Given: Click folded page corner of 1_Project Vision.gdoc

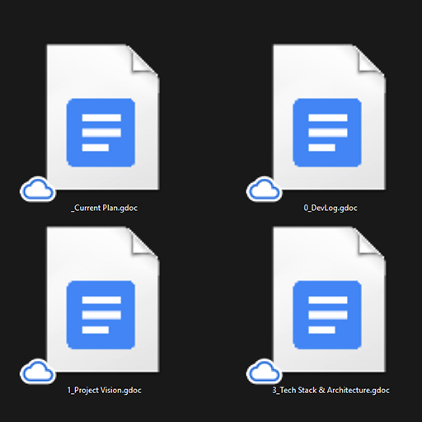Looking at the screenshot, I should (x=143, y=243).
